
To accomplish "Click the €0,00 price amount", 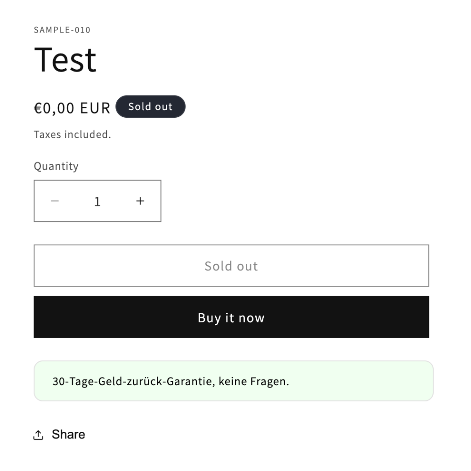I will (x=54, y=108).
